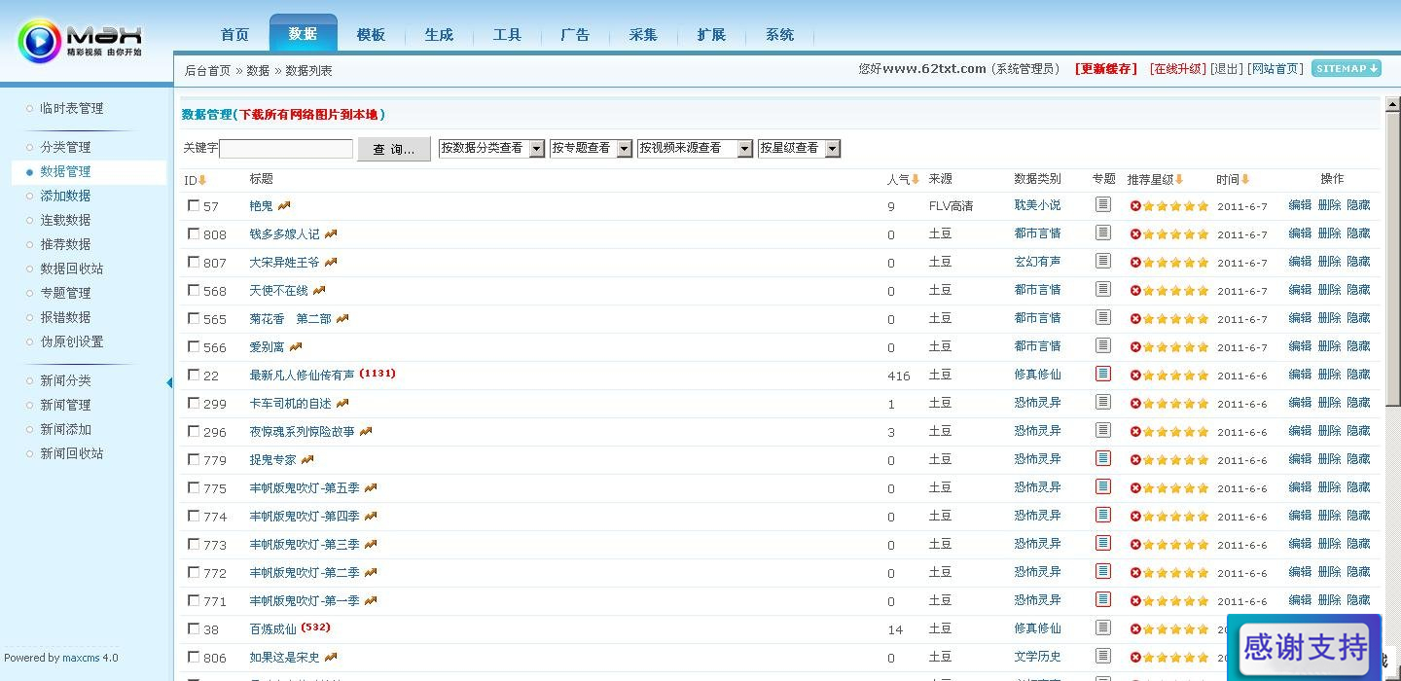Switch to the 首页 top tab
The image size is (1401, 681).
[x=234, y=35]
